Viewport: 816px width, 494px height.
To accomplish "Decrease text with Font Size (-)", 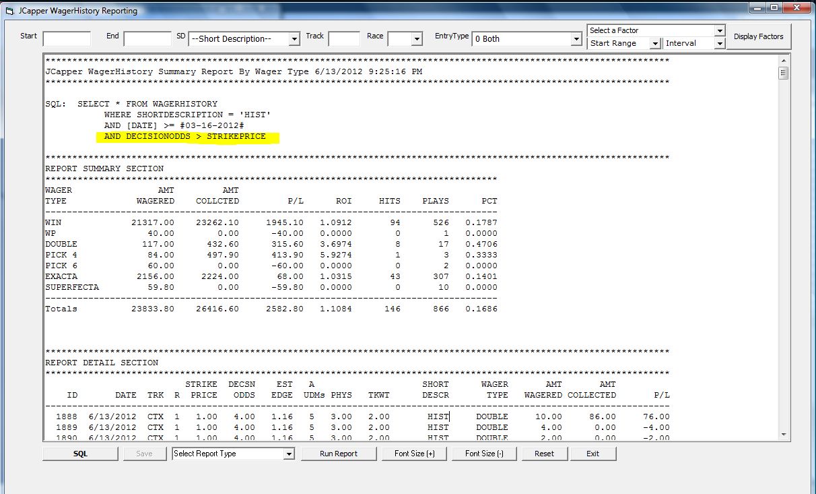I will tap(484, 454).
